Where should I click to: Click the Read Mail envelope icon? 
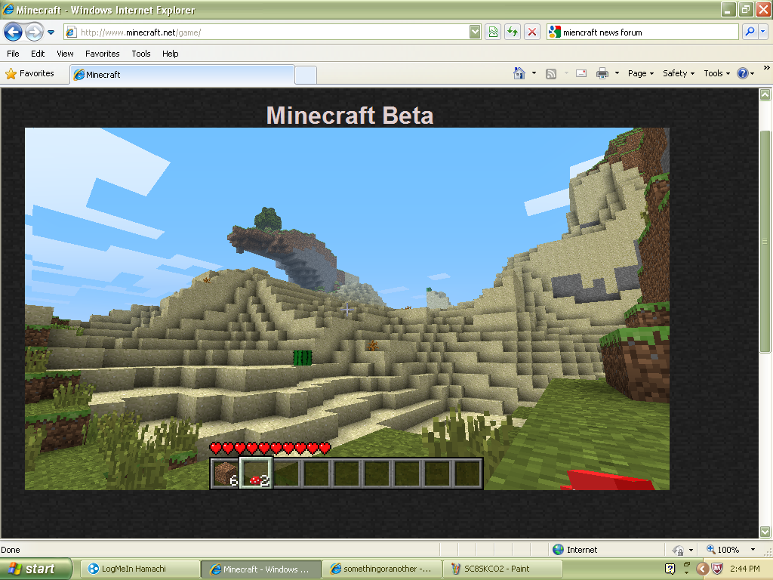tap(581, 73)
